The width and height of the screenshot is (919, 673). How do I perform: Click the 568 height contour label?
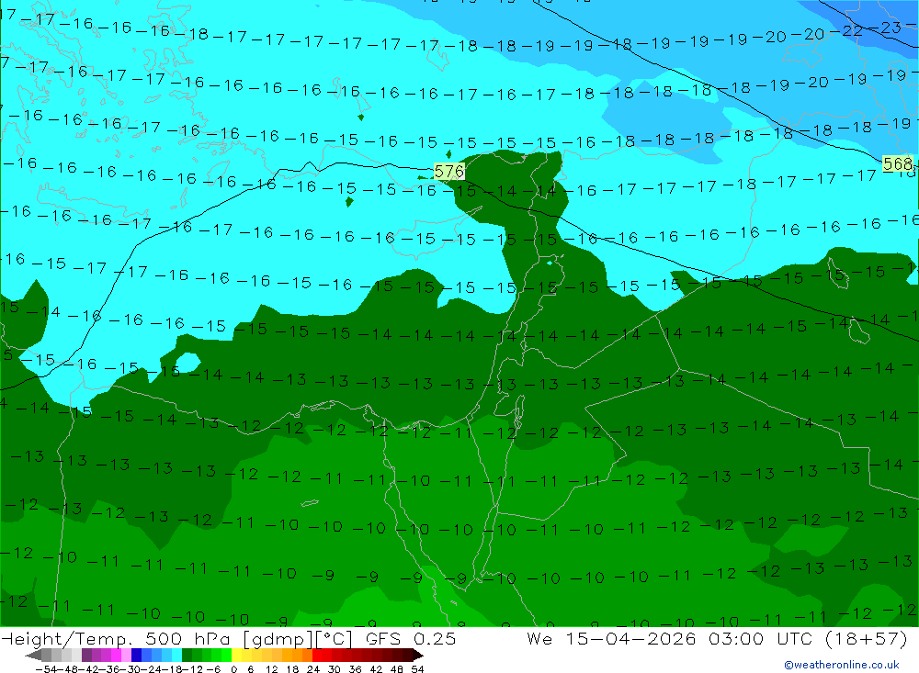[x=897, y=163]
